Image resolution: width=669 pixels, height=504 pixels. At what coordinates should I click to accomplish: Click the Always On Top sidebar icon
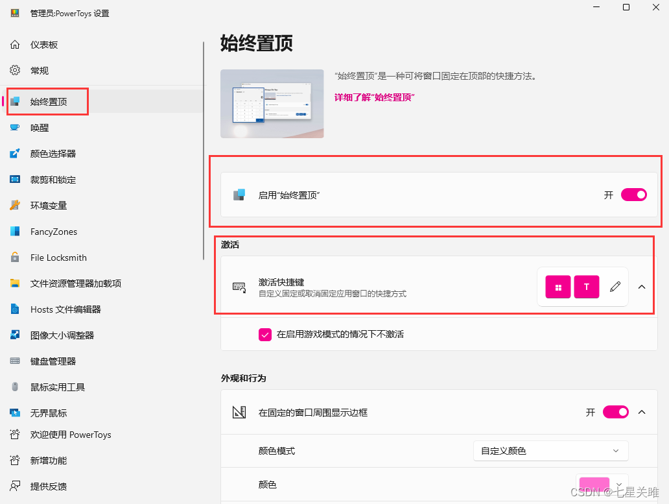[x=15, y=102]
